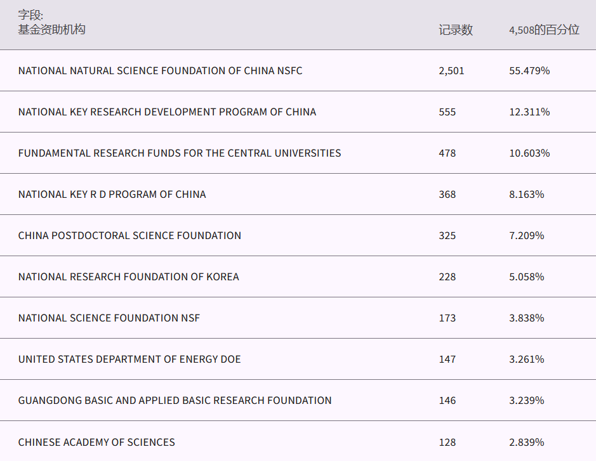
Task: Select the 555 record count value
Action: pyautogui.click(x=447, y=112)
